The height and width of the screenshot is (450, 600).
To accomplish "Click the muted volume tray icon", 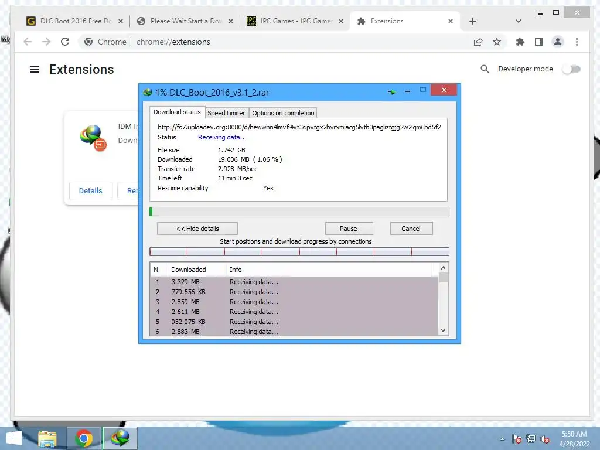I will (545, 439).
